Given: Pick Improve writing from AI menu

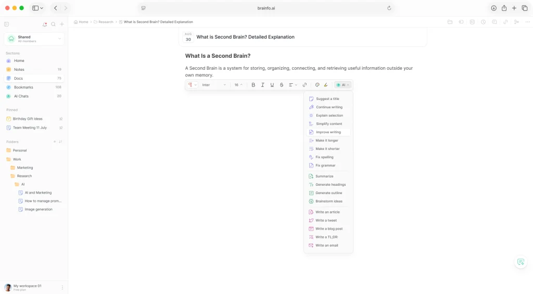Looking at the screenshot, I should point(328,132).
